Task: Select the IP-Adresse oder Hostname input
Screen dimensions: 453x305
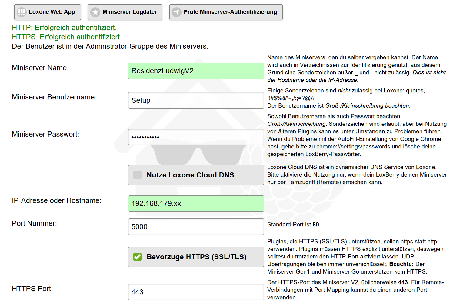Action: point(196,203)
